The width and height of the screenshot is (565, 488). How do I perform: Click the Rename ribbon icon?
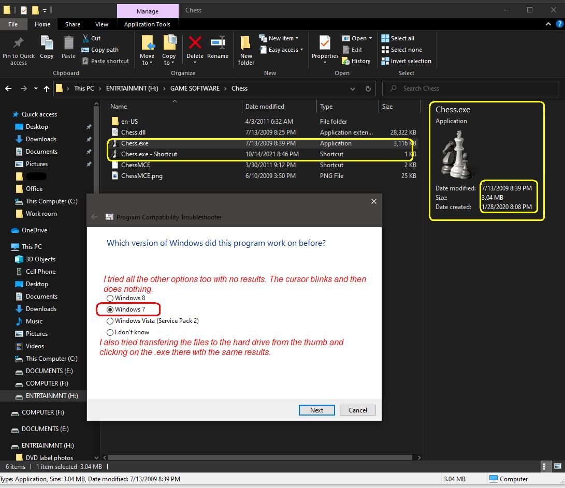[218, 43]
